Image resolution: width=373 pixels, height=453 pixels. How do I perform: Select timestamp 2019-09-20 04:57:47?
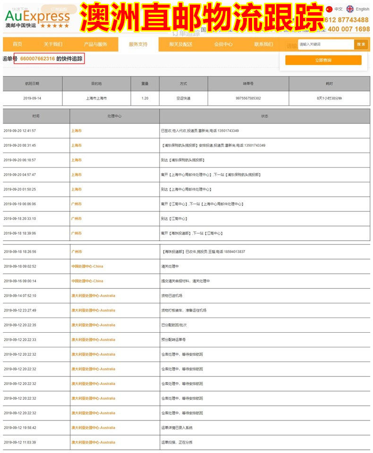pos(20,175)
